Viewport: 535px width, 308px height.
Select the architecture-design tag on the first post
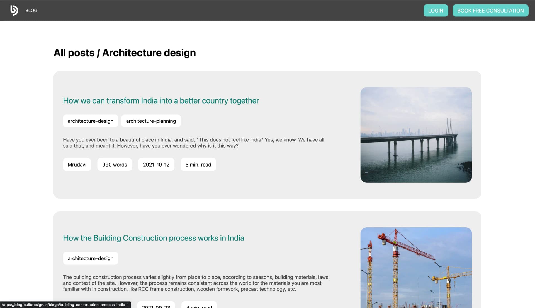click(x=90, y=121)
